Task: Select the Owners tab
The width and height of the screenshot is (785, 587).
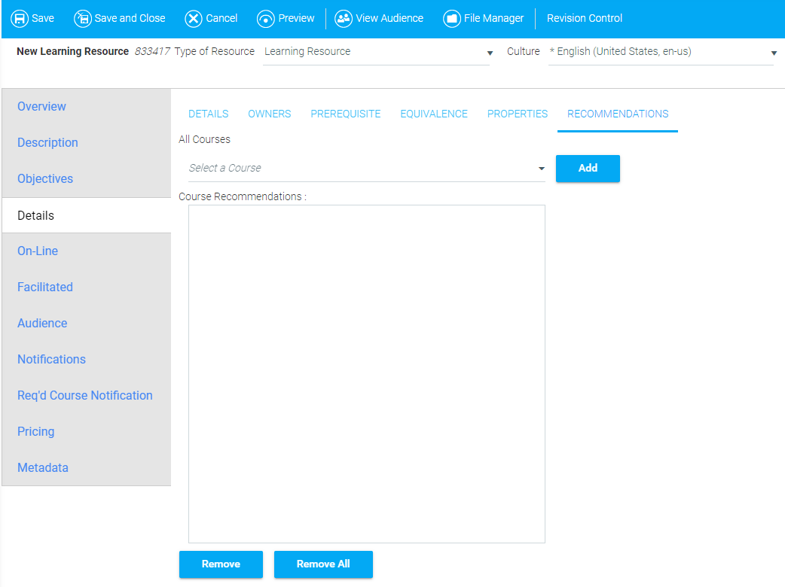Action: (x=269, y=114)
